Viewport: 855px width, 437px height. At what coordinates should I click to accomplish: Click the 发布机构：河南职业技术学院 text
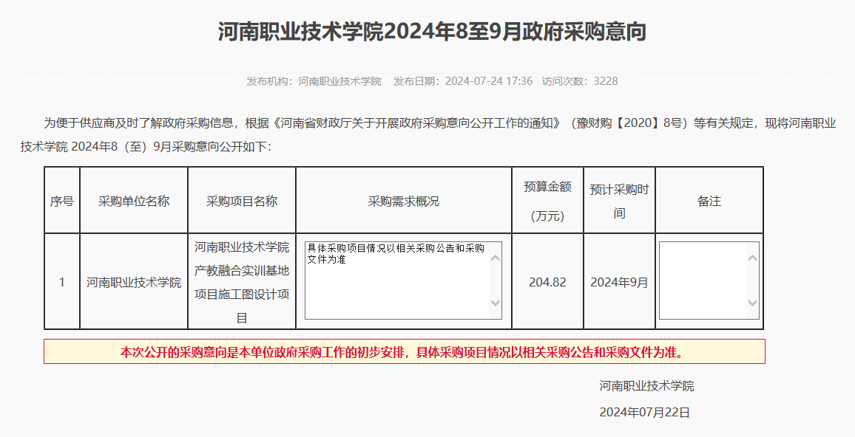click(314, 81)
